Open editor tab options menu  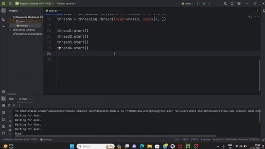click(257, 11)
